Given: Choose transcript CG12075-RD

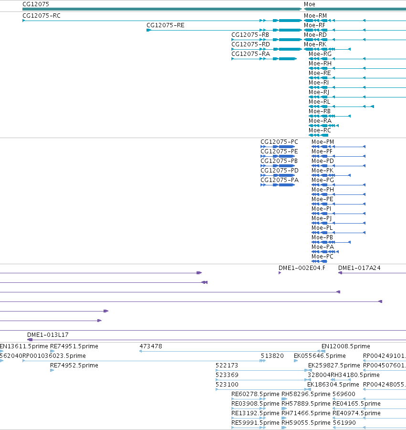Looking at the screenshot, I should (x=250, y=44).
